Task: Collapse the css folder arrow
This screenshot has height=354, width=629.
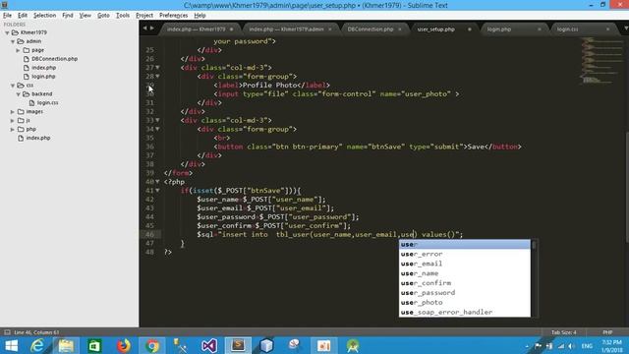Action: 13,86
